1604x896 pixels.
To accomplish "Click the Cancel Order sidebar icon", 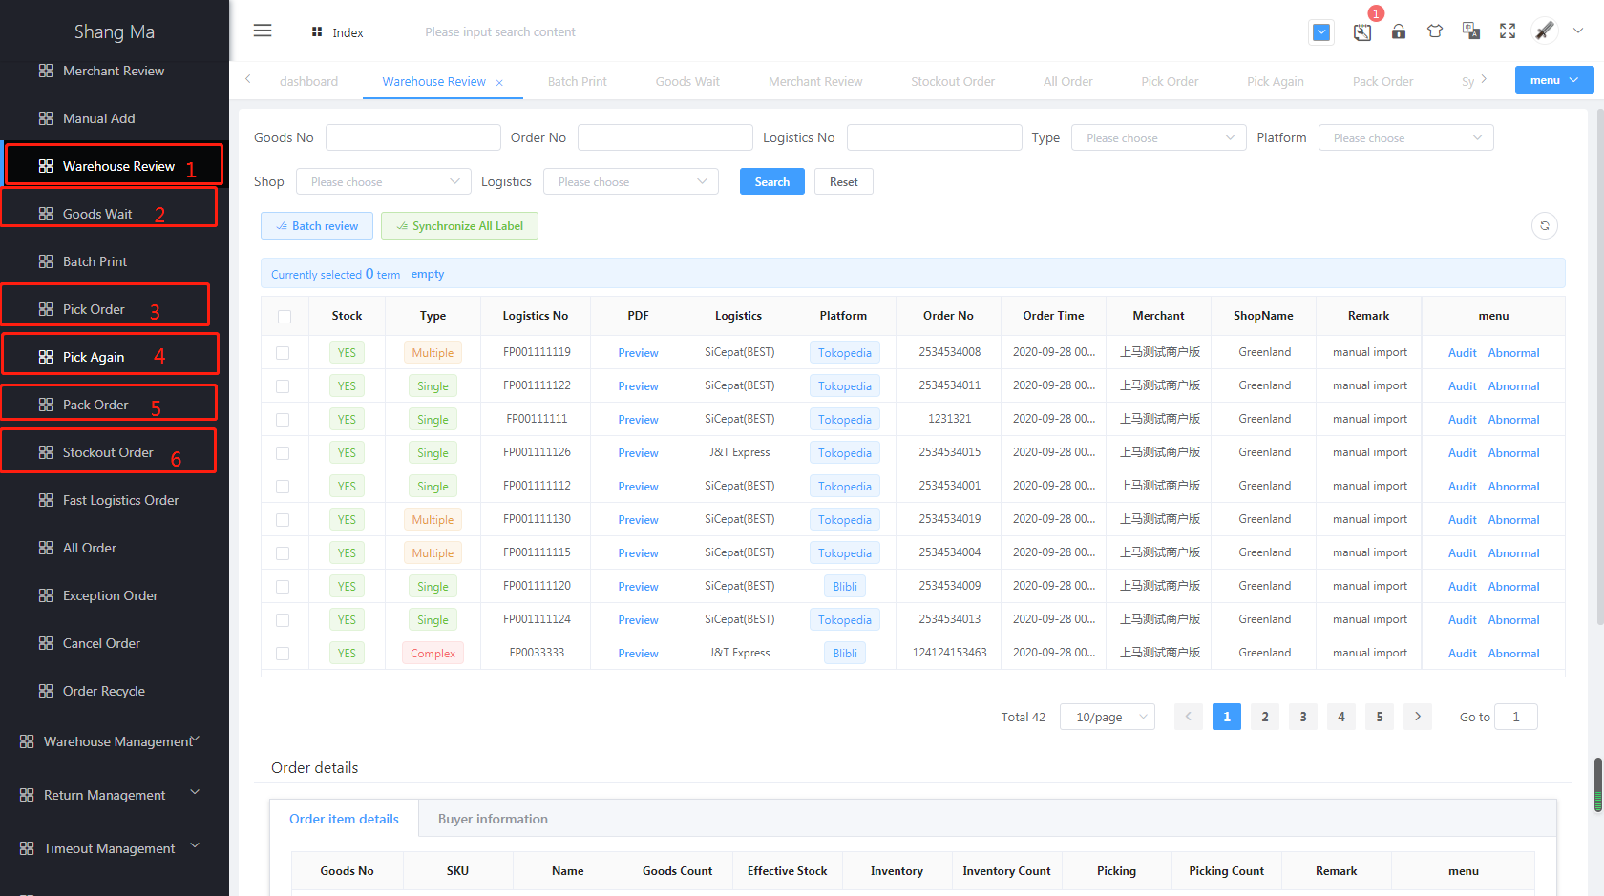I will 46,643.
